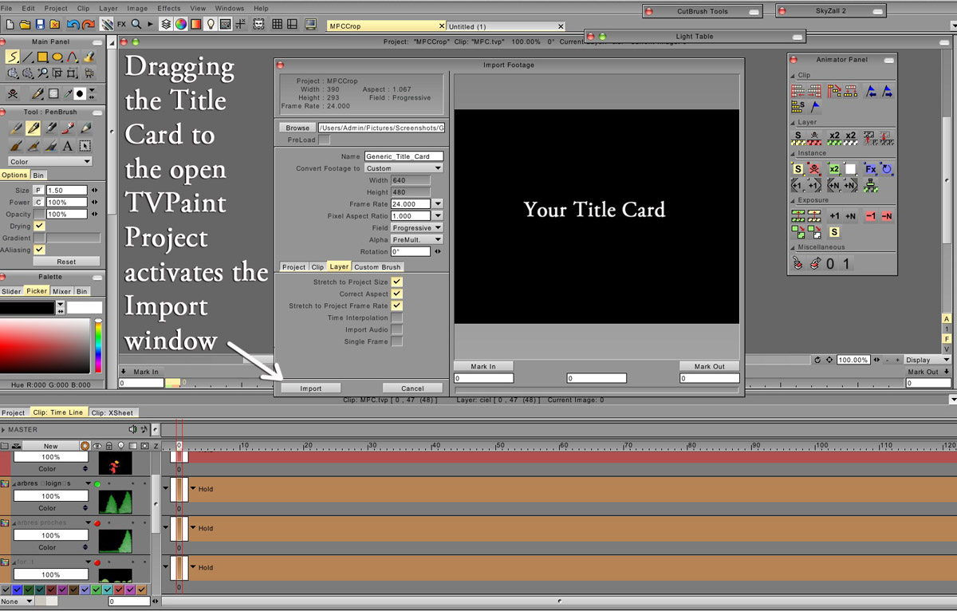Collapse the Exposure section in Animator Panel
This screenshot has height=611, width=957.
coord(794,200)
